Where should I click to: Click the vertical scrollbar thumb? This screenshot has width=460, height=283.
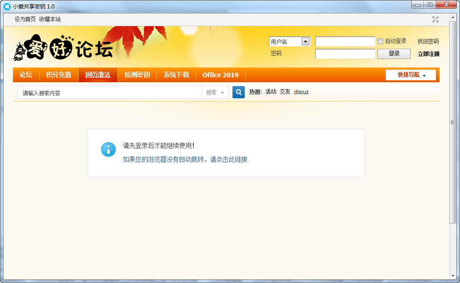tap(452, 122)
